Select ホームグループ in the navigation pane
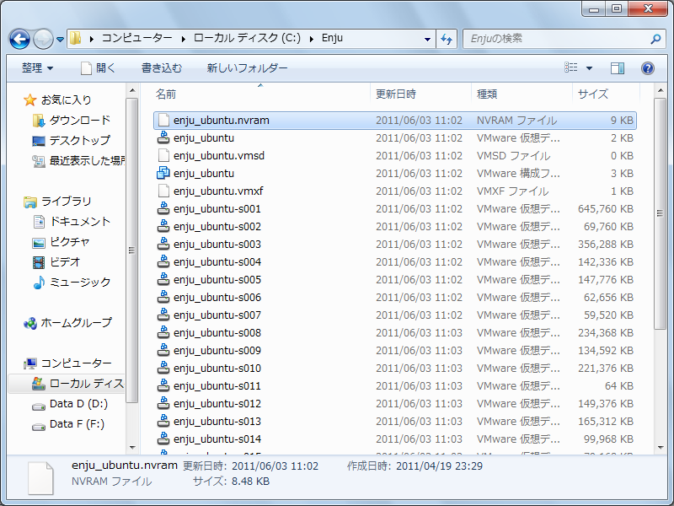 (x=77, y=322)
